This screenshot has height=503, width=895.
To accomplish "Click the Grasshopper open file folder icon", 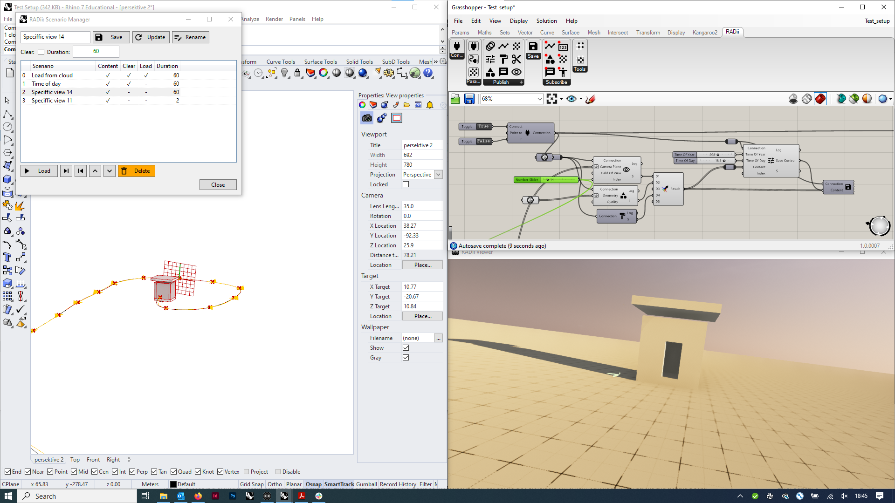I will 455,99.
